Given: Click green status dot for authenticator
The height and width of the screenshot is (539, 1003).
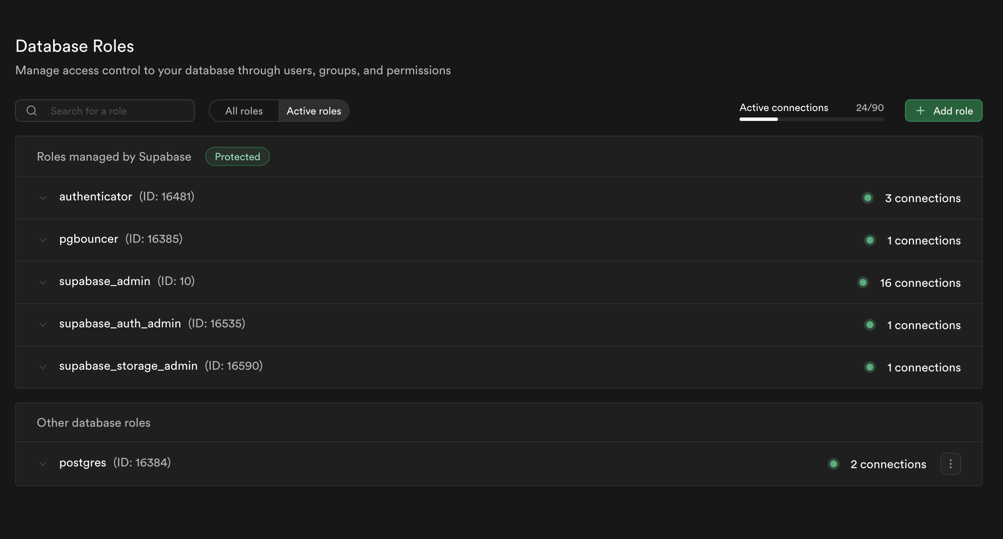Looking at the screenshot, I should point(867,198).
